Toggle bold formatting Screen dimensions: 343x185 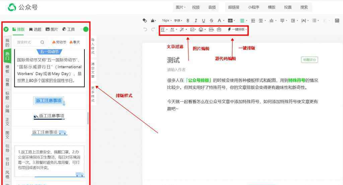[188, 20]
